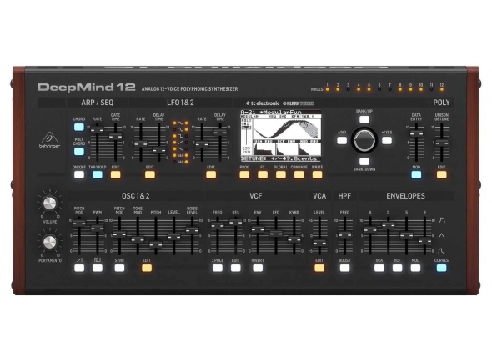Image resolution: width=492 pixels, height=362 pixels.
Task: Open the OSC 1&2 EDIT button
Action: coord(147,268)
